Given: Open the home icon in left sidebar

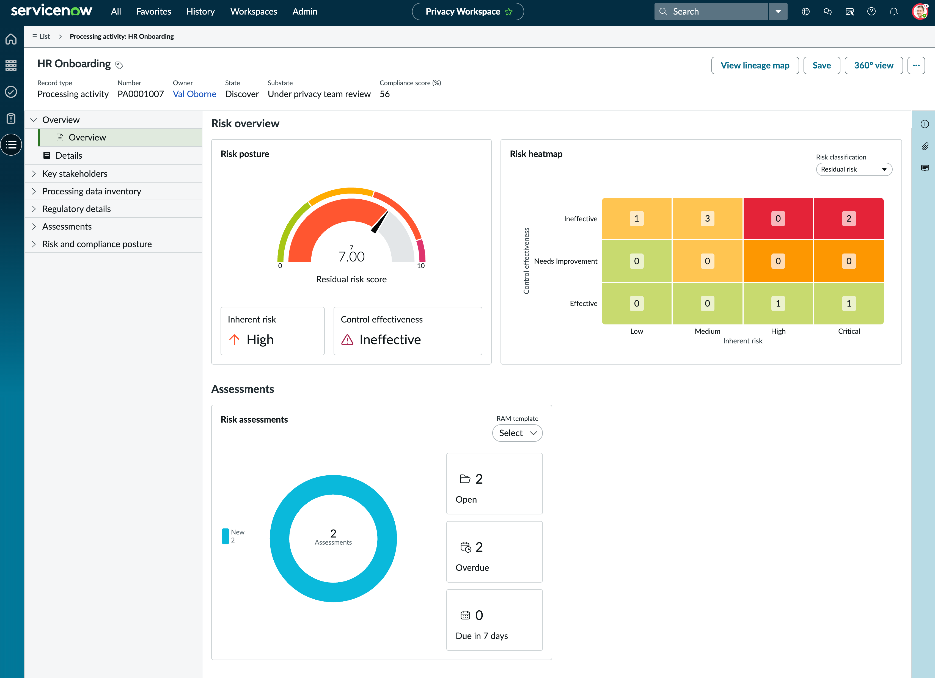Looking at the screenshot, I should point(11,39).
